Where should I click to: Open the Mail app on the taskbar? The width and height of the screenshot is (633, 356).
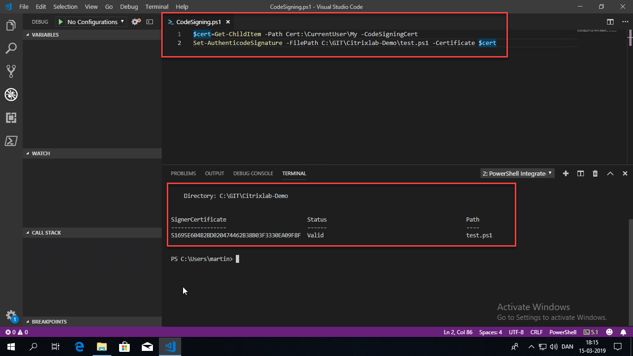pos(147,346)
